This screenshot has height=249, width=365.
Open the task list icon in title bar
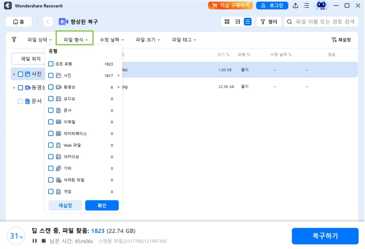pyautogui.click(x=306, y=6)
